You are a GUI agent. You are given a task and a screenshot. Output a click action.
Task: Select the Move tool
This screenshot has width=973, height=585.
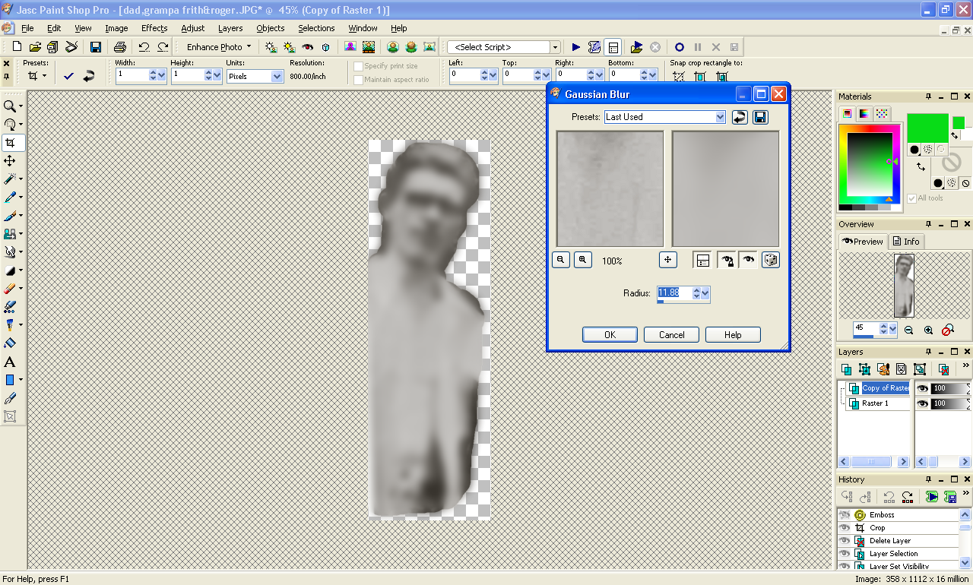point(10,161)
